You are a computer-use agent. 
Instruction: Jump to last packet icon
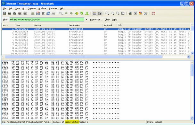pyautogui.click(x=87, y=13)
